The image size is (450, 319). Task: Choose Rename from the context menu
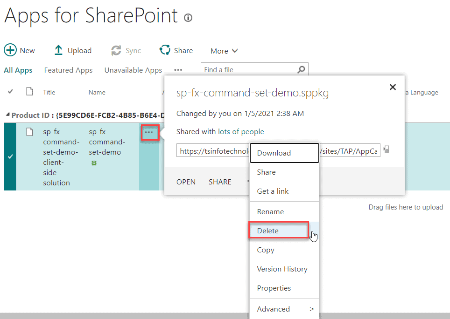click(x=284, y=211)
